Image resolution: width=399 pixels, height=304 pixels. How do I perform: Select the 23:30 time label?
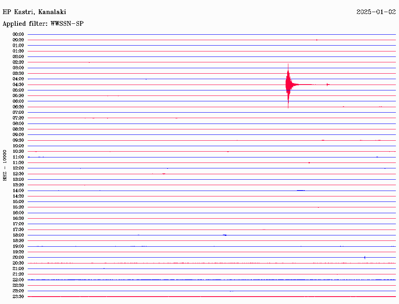click(18, 297)
